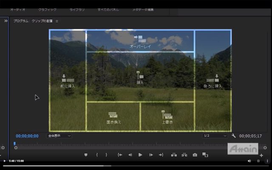Play the program monitor sequence
Viewport: 272px width, 170px height.
tap(140, 155)
